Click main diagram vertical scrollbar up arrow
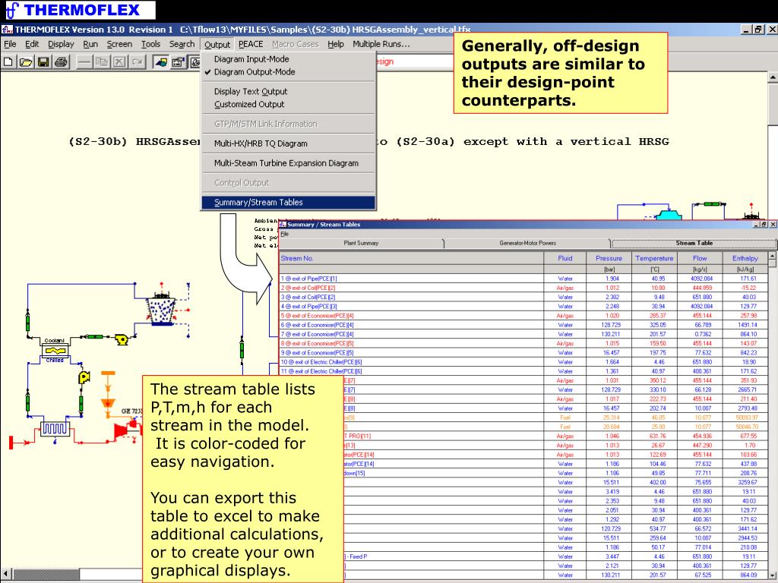778x583 pixels. (773, 77)
